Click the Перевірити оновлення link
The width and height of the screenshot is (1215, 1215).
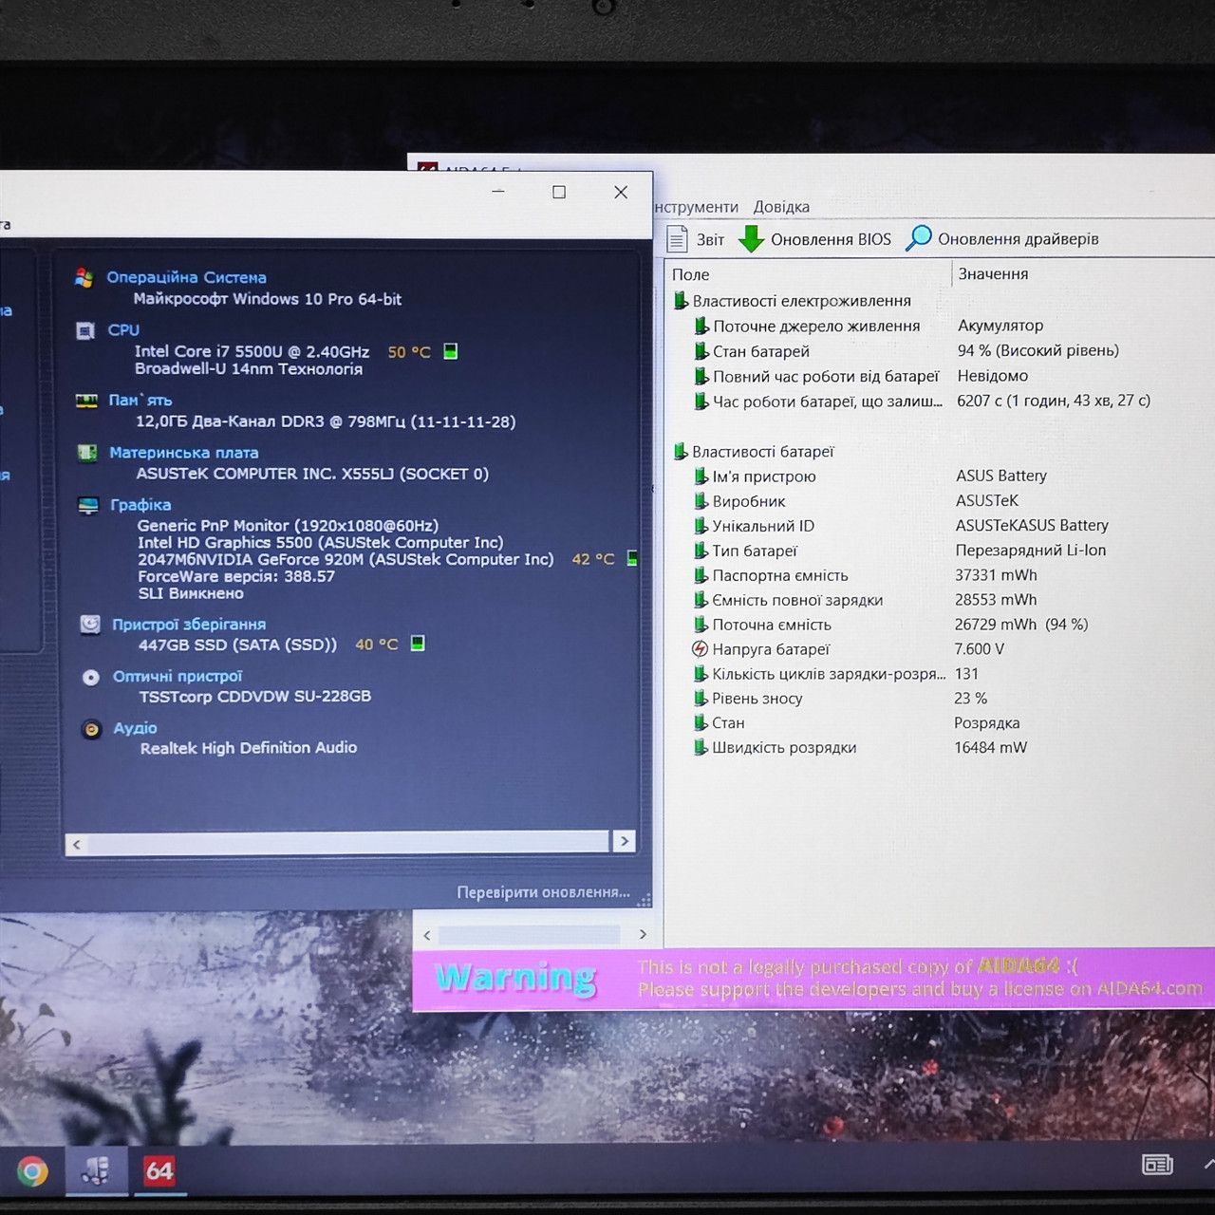pyautogui.click(x=543, y=892)
